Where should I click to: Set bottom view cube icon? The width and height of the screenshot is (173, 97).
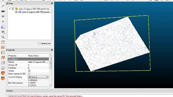click(x=3, y=68)
